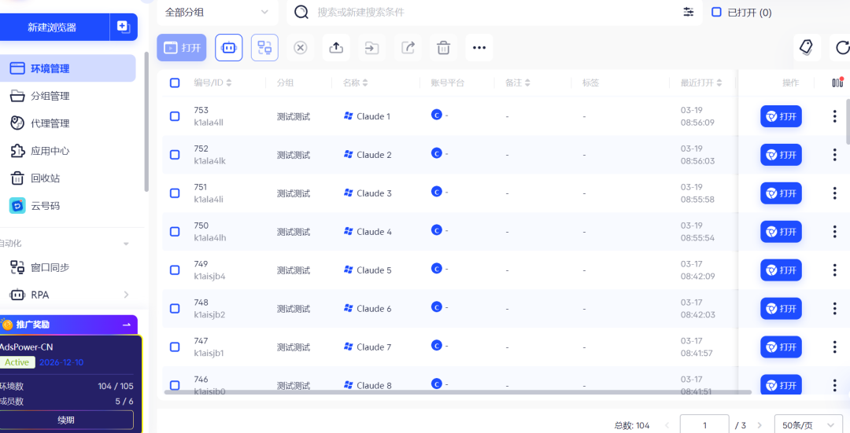Click the search conditions input field
Image resolution: width=850 pixels, height=433 pixels.
pyautogui.click(x=496, y=12)
